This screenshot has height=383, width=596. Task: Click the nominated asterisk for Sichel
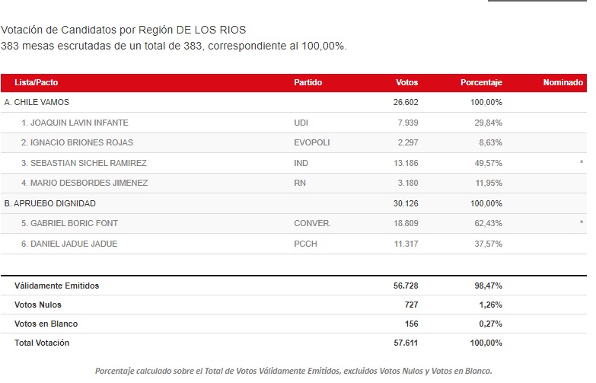[x=582, y=163]
